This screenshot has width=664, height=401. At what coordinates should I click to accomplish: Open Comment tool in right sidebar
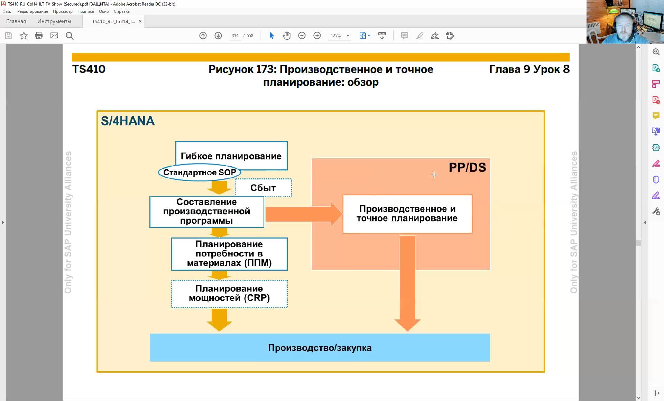(x=656, y=116)
